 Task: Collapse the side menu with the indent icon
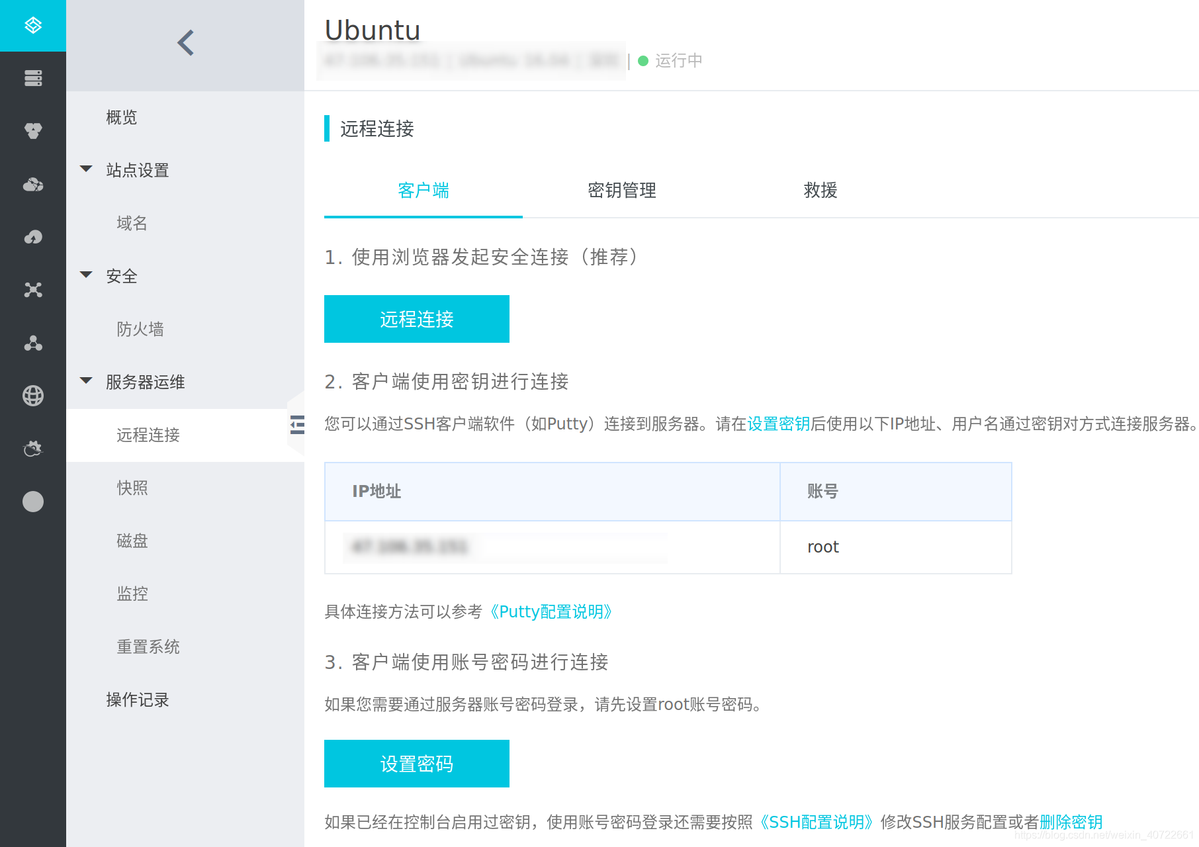click(297, 425)
